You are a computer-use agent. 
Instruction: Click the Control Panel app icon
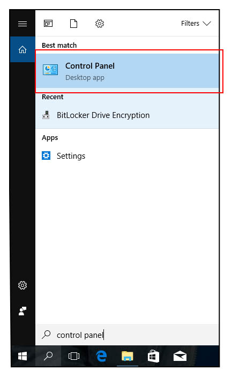50,70
